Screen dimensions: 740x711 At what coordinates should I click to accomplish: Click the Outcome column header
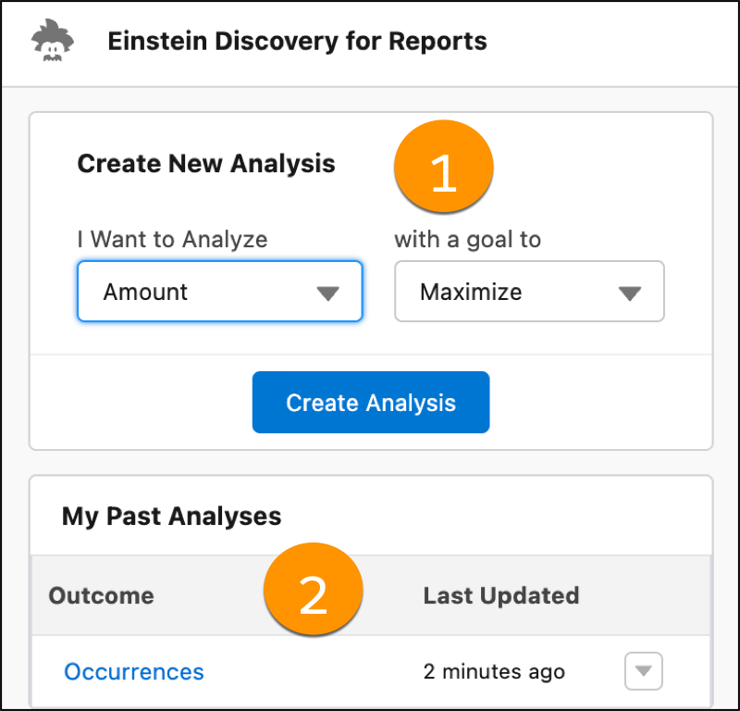101,595
